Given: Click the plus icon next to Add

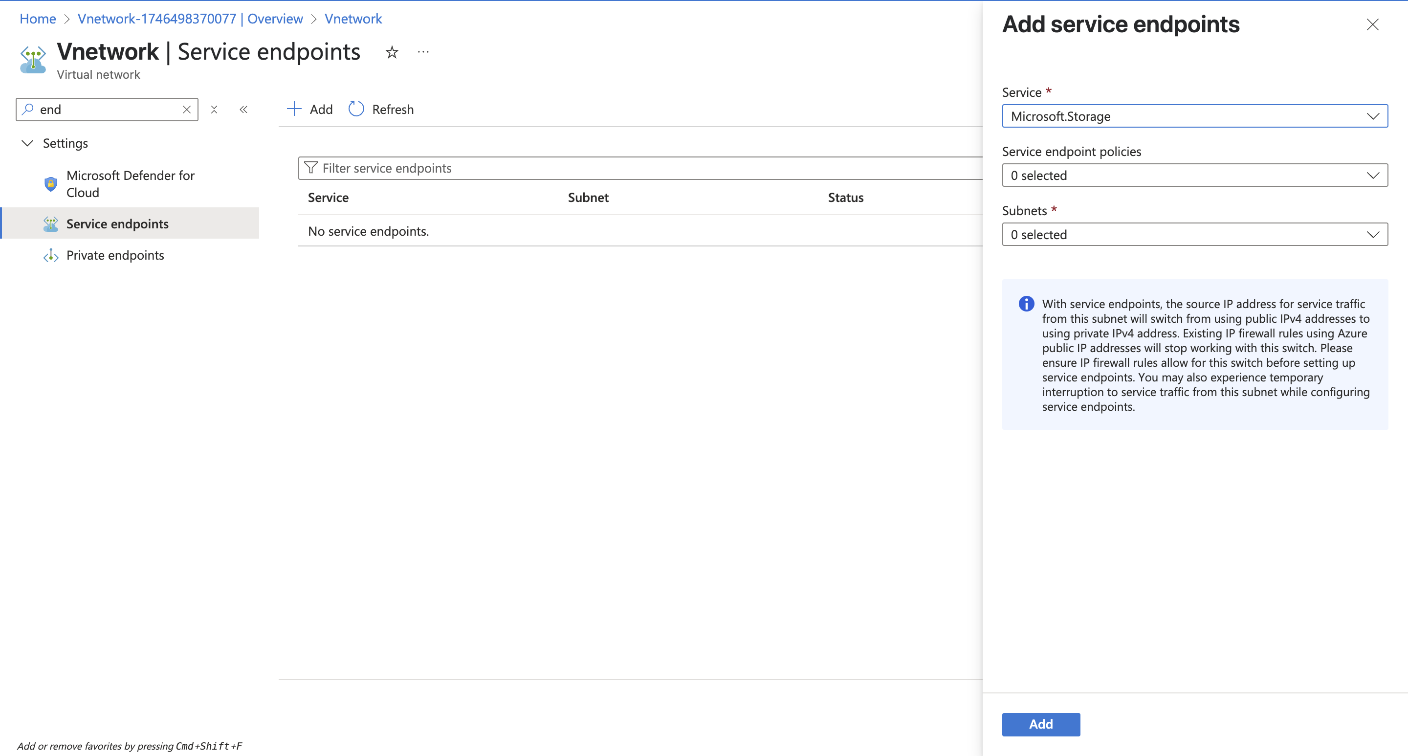Looking at the screenshot, I should pos(294,109).
